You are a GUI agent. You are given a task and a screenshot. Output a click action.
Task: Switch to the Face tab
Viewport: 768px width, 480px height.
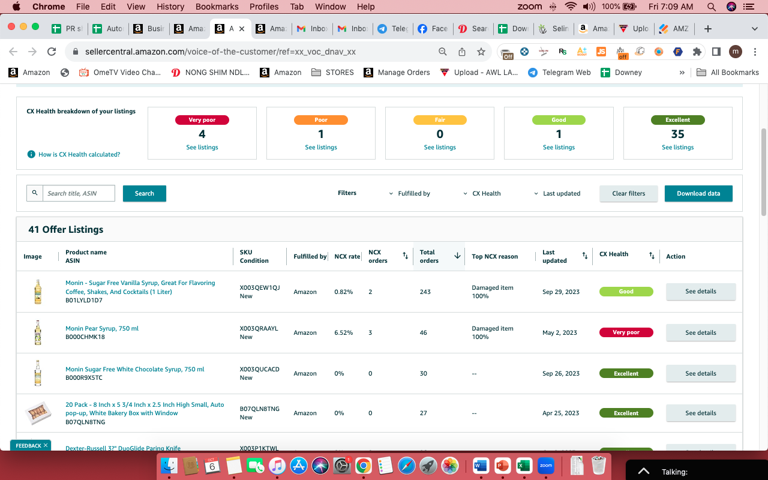pyautogui.click(x=432, y=29)
